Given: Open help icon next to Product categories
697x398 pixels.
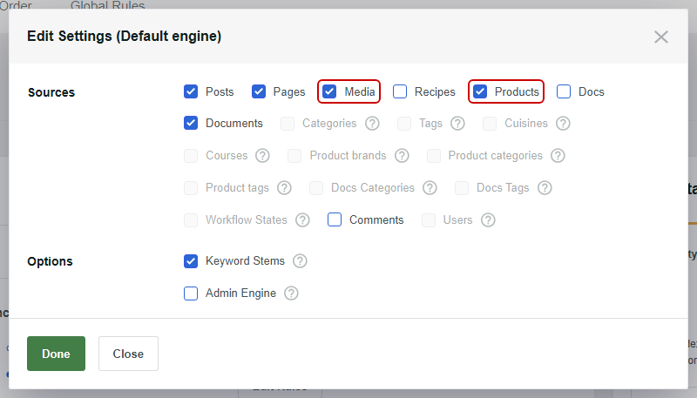Looking at the screenshot, I should (558, 156).
